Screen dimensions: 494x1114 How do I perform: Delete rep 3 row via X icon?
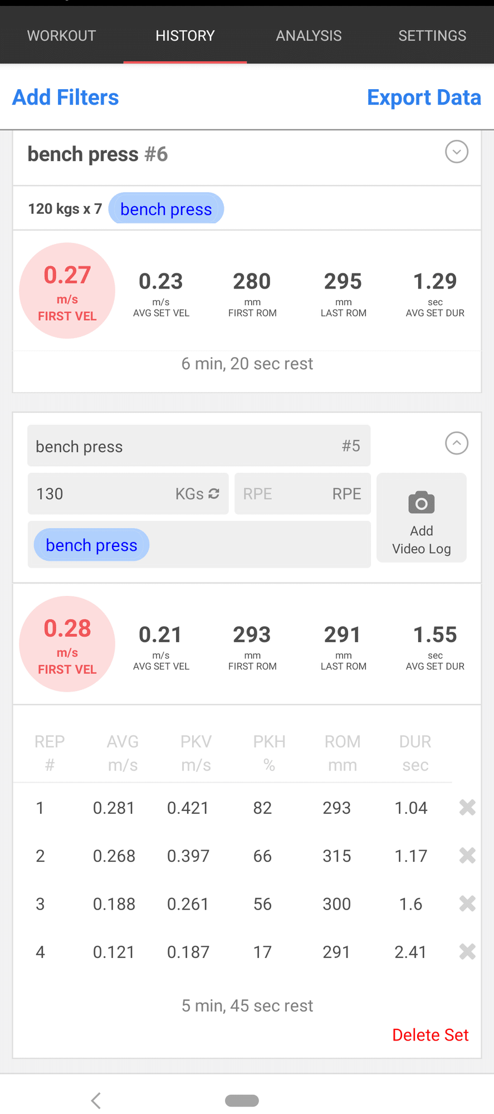[467, 903]
